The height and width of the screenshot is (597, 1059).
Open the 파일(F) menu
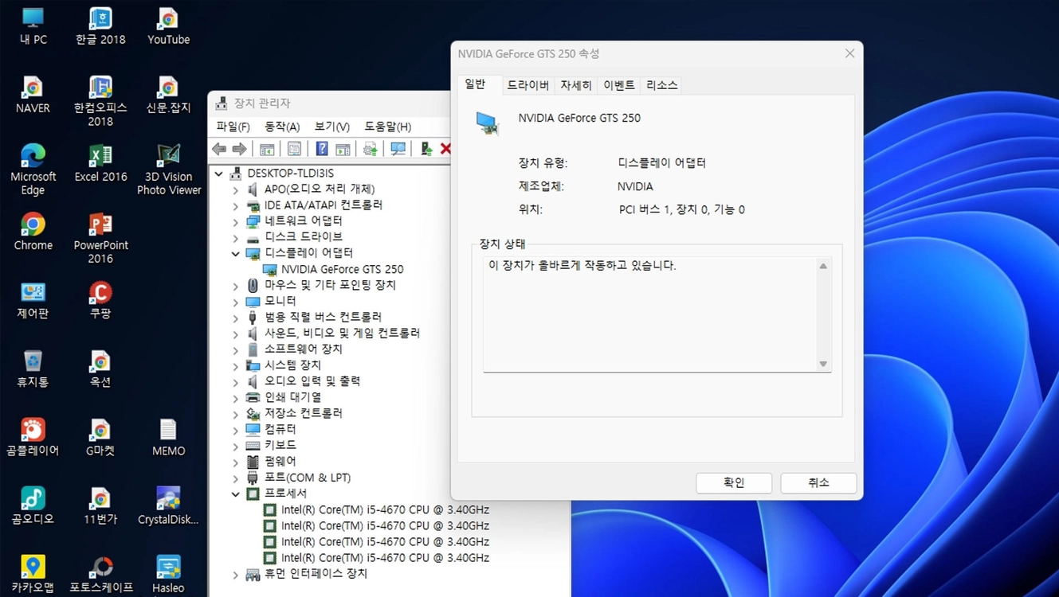pos(233,127)
